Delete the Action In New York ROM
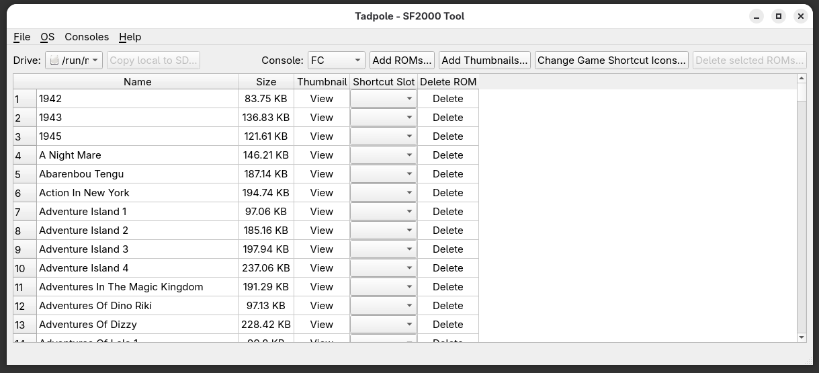The image size is (819, 373). [447, 193]
